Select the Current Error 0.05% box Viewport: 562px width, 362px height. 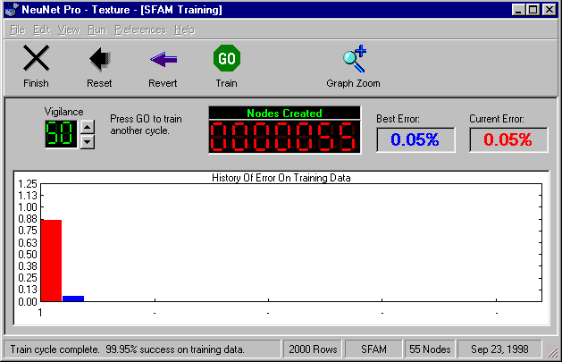click(x=508, y=140)
